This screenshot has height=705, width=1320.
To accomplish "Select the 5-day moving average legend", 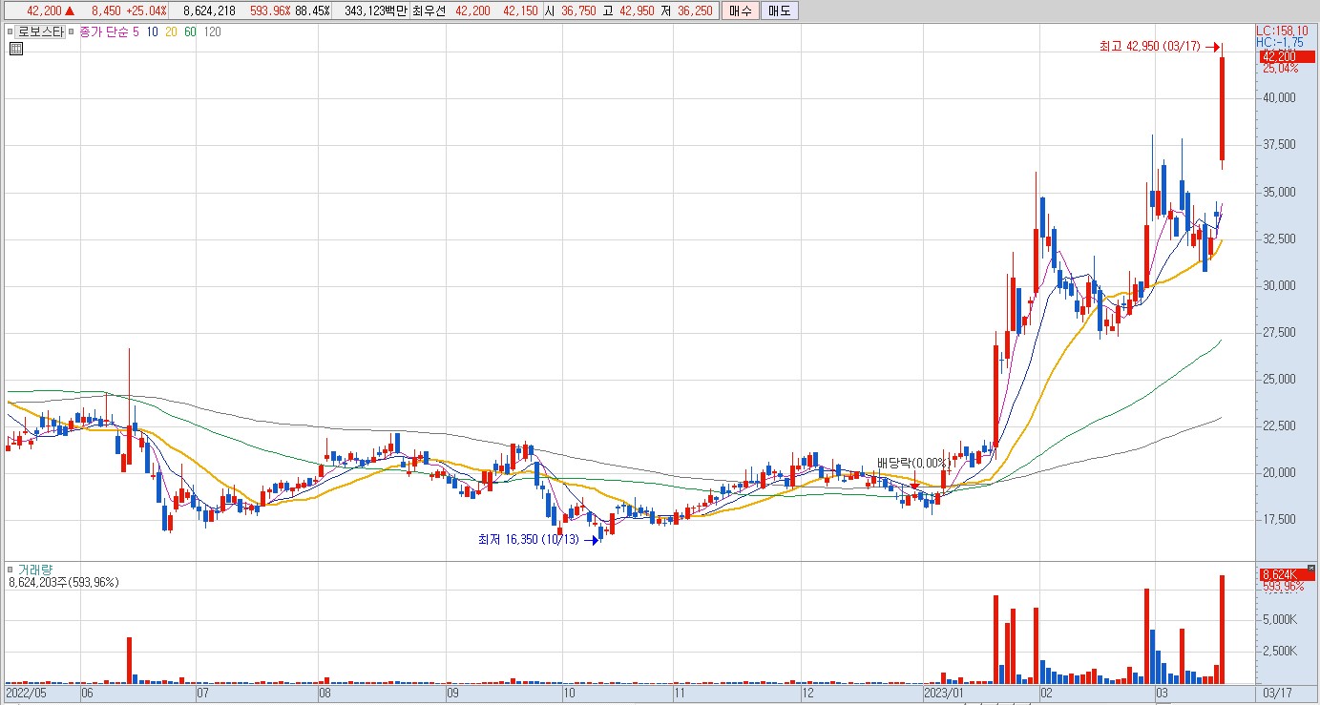I will (x=136, y=31).
